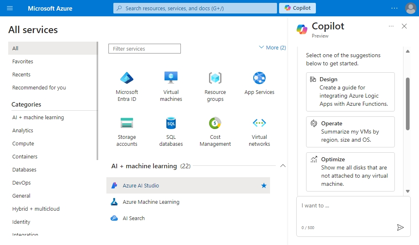
Task: Select the Operate suggestion card
Action: pos(350,132)
